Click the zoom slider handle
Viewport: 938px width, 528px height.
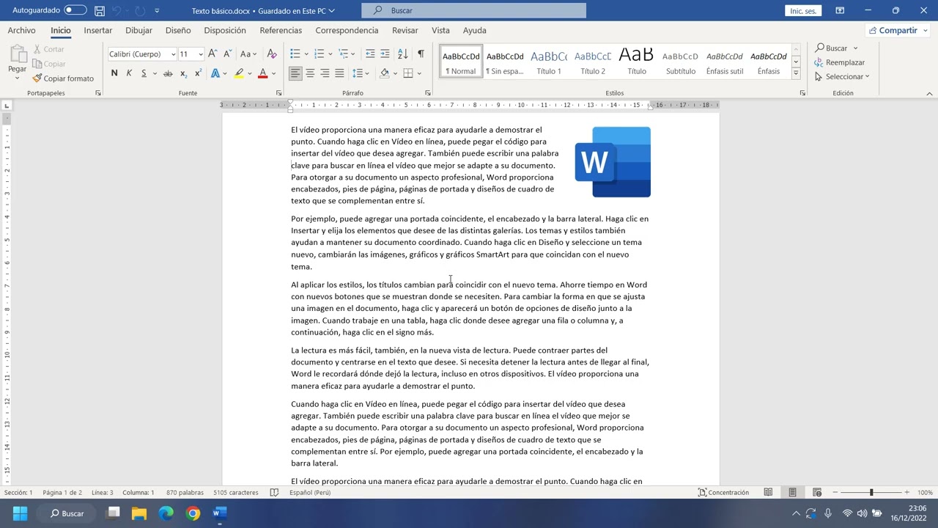[871, 493]
